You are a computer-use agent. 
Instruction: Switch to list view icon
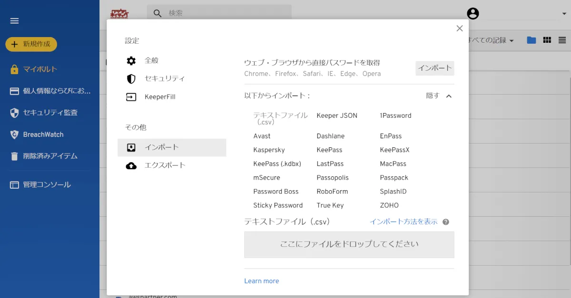pos(562,40)
